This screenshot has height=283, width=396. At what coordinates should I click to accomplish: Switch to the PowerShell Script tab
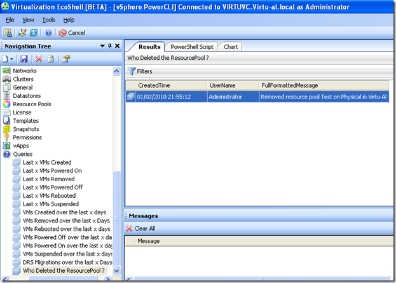(192, 47)
